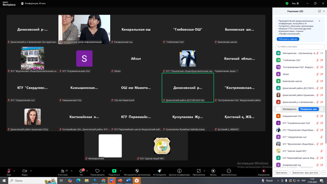
Task: Open the Отреагировать reactions icon
Action: [97, 172]
